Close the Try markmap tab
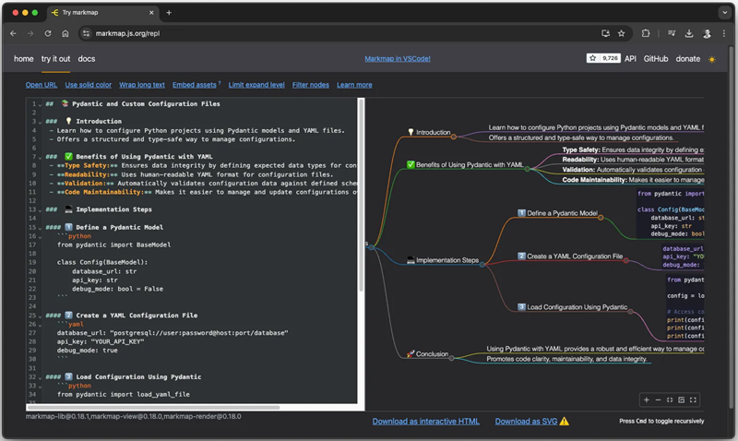Screen dimensions: 738x441 [151, 13]
